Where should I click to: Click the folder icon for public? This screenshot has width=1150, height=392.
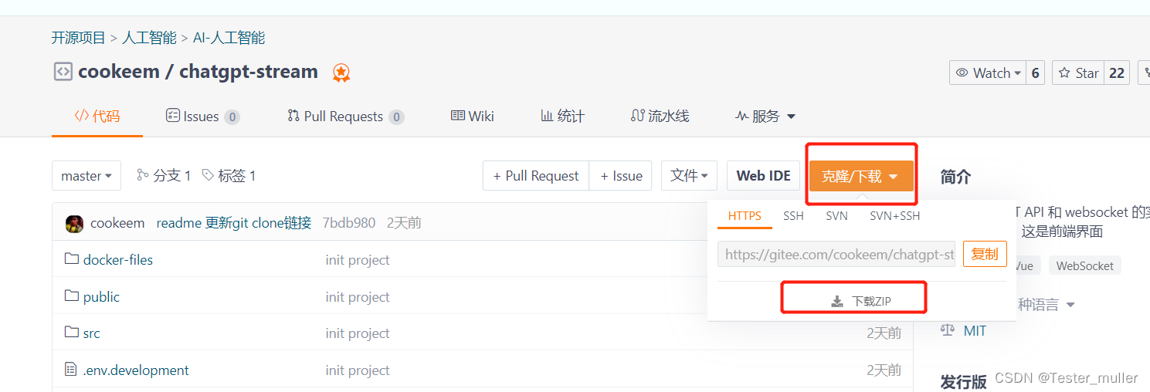[x=72, y=296]
